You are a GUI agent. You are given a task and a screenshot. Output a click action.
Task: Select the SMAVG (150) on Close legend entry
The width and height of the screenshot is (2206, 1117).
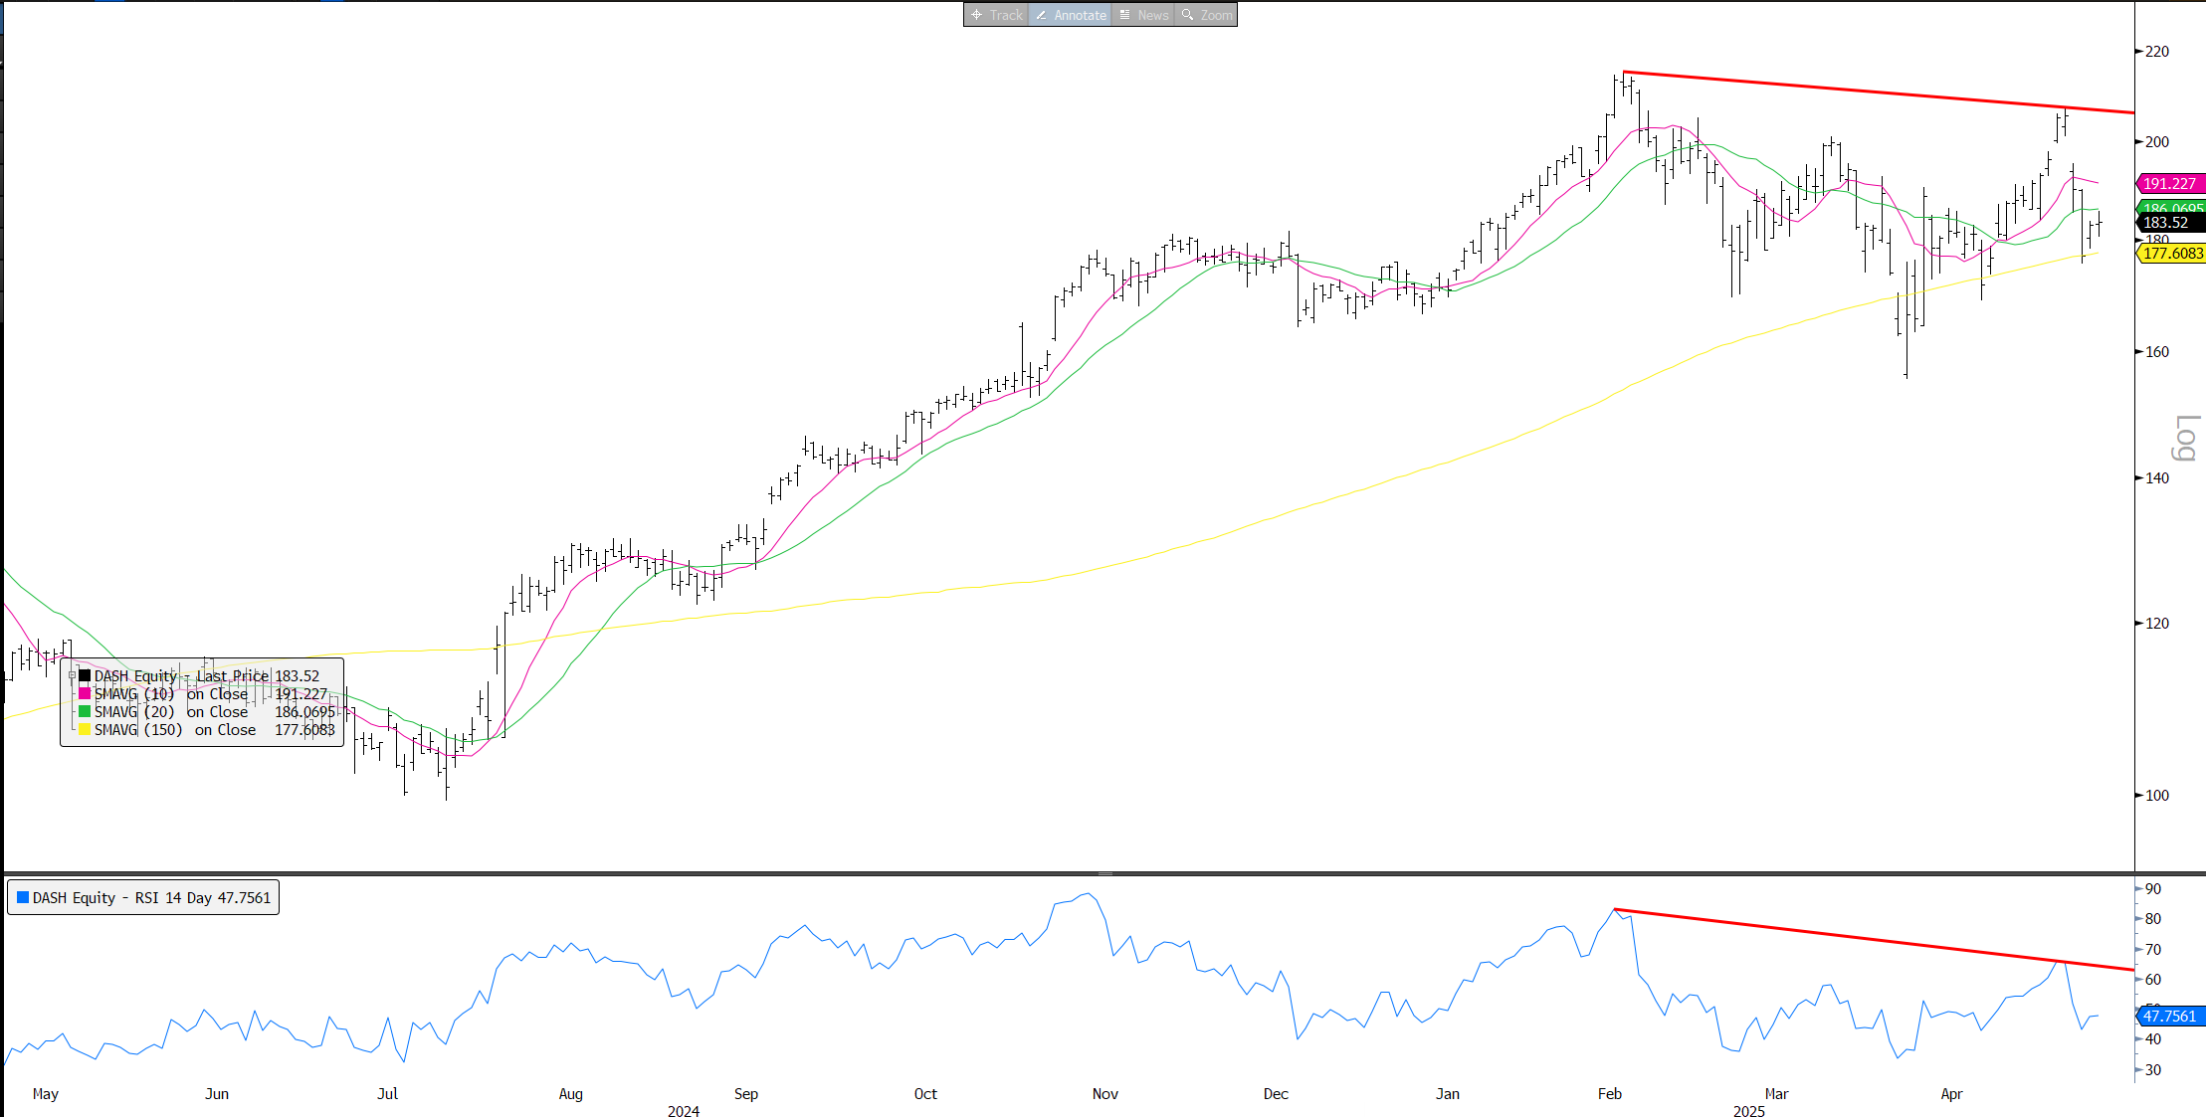[x=175, y=730]
